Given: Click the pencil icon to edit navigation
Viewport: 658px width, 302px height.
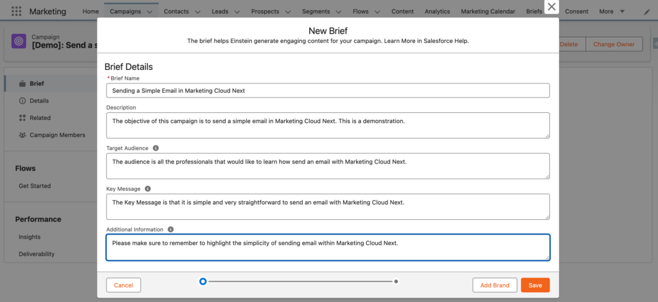Looking at the screenshot, I should [646, 12].
